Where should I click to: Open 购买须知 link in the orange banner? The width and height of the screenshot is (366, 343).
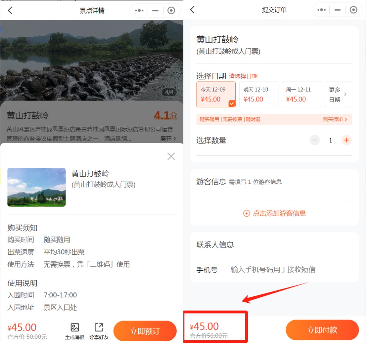pyautogui.click(x=335, y=119)
